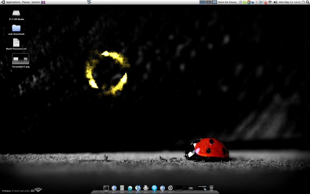Screen dimensions: 310x194
Task: Open the Norio De Sousa user menu
Action: pos(227,2)
